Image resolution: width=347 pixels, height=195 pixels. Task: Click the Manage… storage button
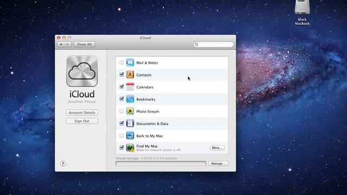tap(218, 164)
